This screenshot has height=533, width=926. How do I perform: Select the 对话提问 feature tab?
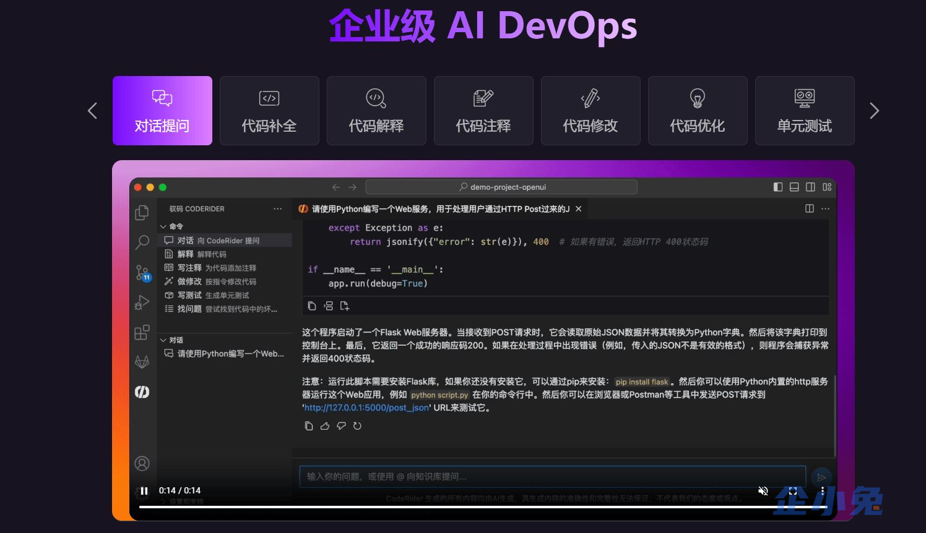162,111
